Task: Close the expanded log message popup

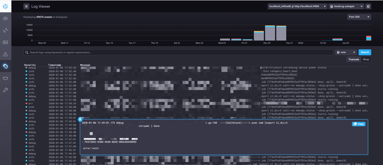Action: click(80, 120)
